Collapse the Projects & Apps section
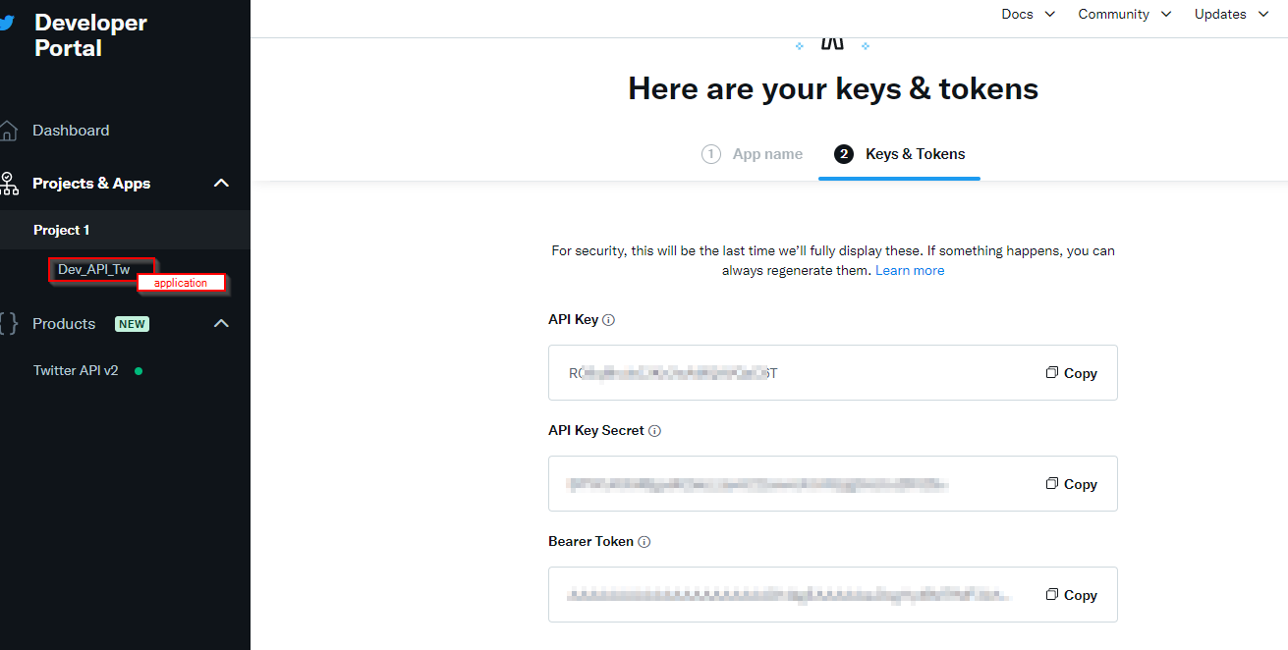The height and width of the screenshot is (650, 1288). point(221,183)
